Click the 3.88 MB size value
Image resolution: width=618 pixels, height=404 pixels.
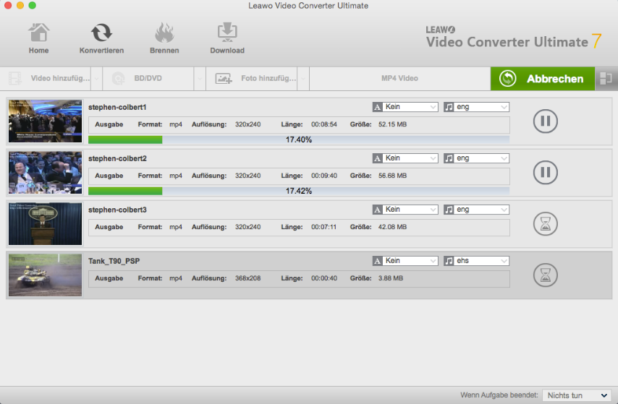[391, 278]
